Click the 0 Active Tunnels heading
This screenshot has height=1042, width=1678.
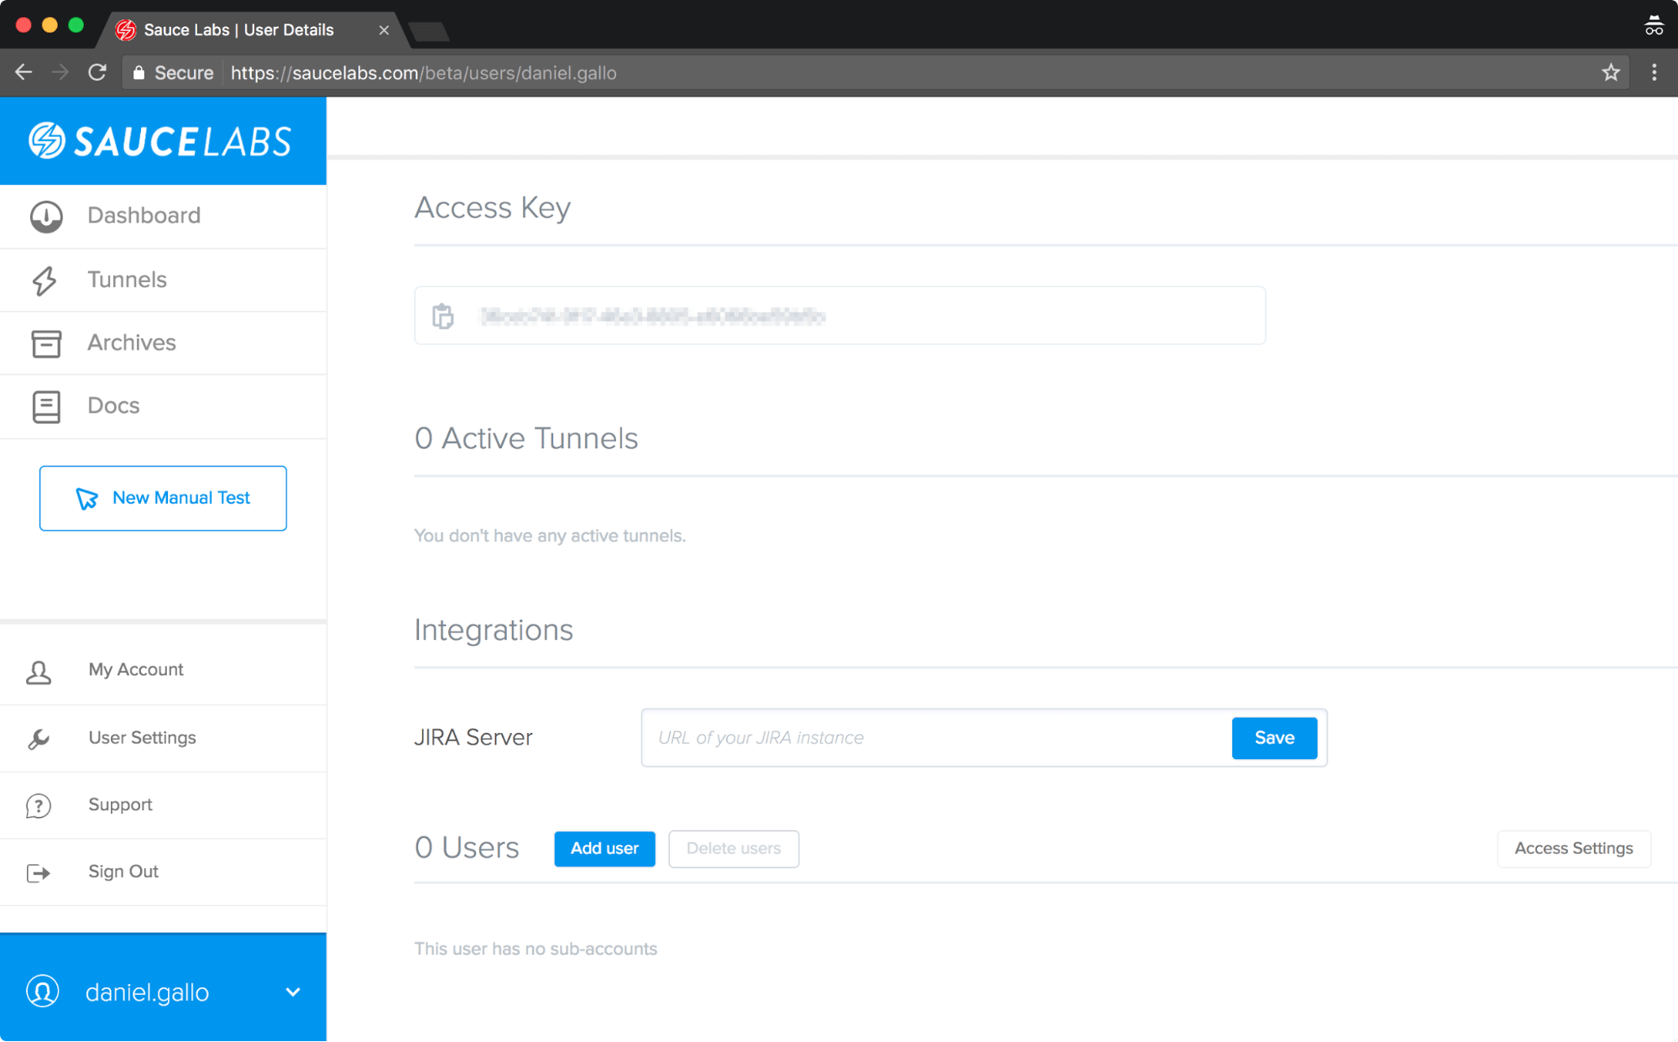526,438
